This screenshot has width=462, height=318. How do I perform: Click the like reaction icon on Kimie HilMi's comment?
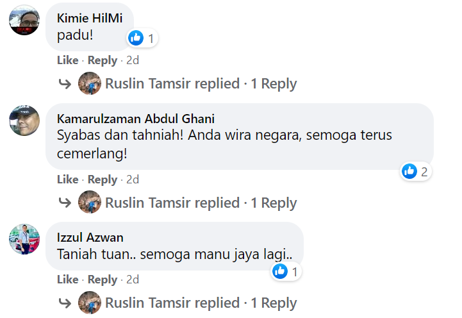pyautogui.click(x=136, y=38)
